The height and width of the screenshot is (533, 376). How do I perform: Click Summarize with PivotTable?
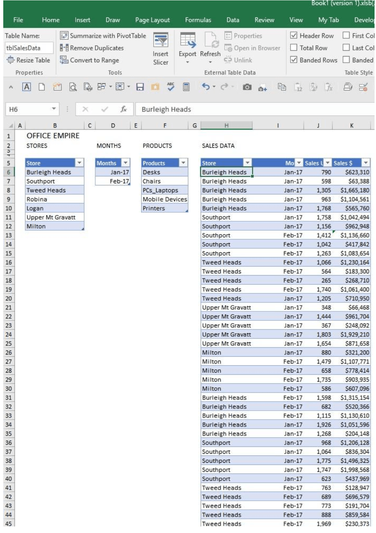(x=103, y=35)
